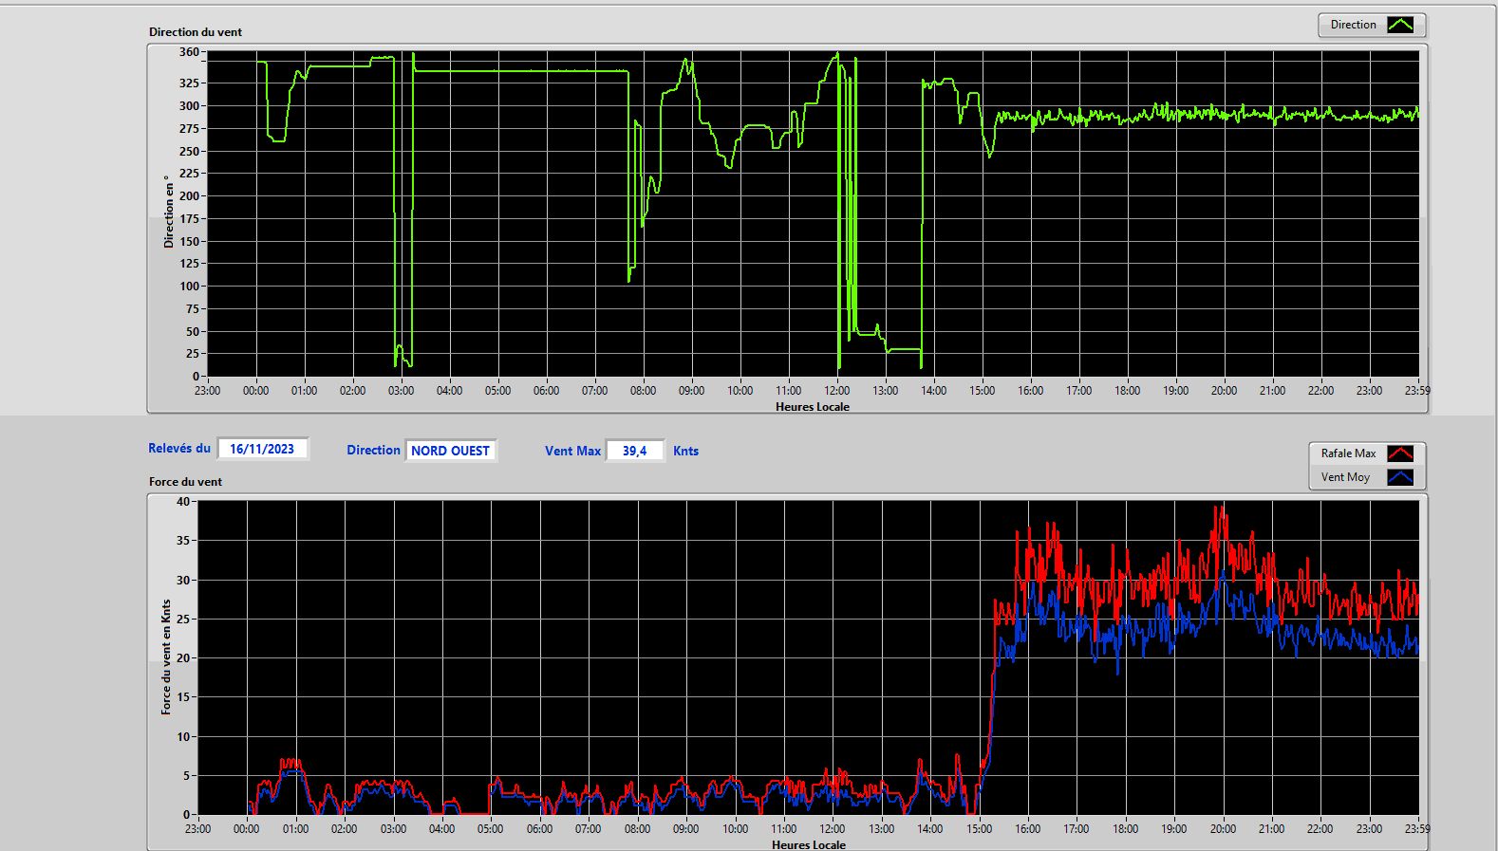The image size is (1498, 851).
Task: Click the blue 'Direction' label beside NORD OUEST
Action: [x=373, y=450]
